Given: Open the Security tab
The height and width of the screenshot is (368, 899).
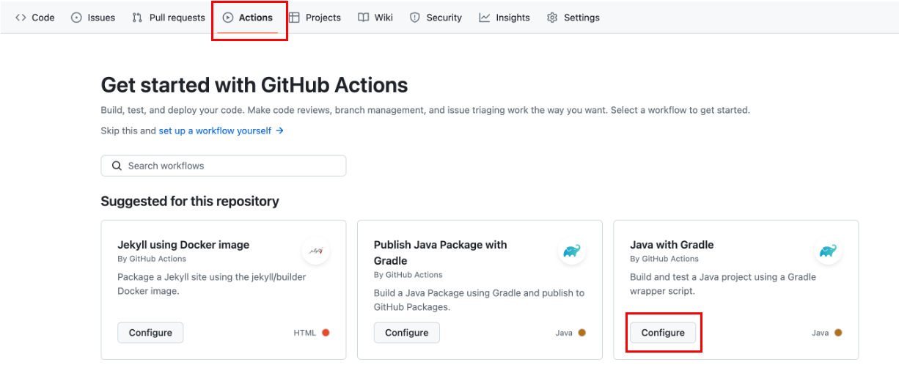Looking at the screenshot, I should pos(436,18).
